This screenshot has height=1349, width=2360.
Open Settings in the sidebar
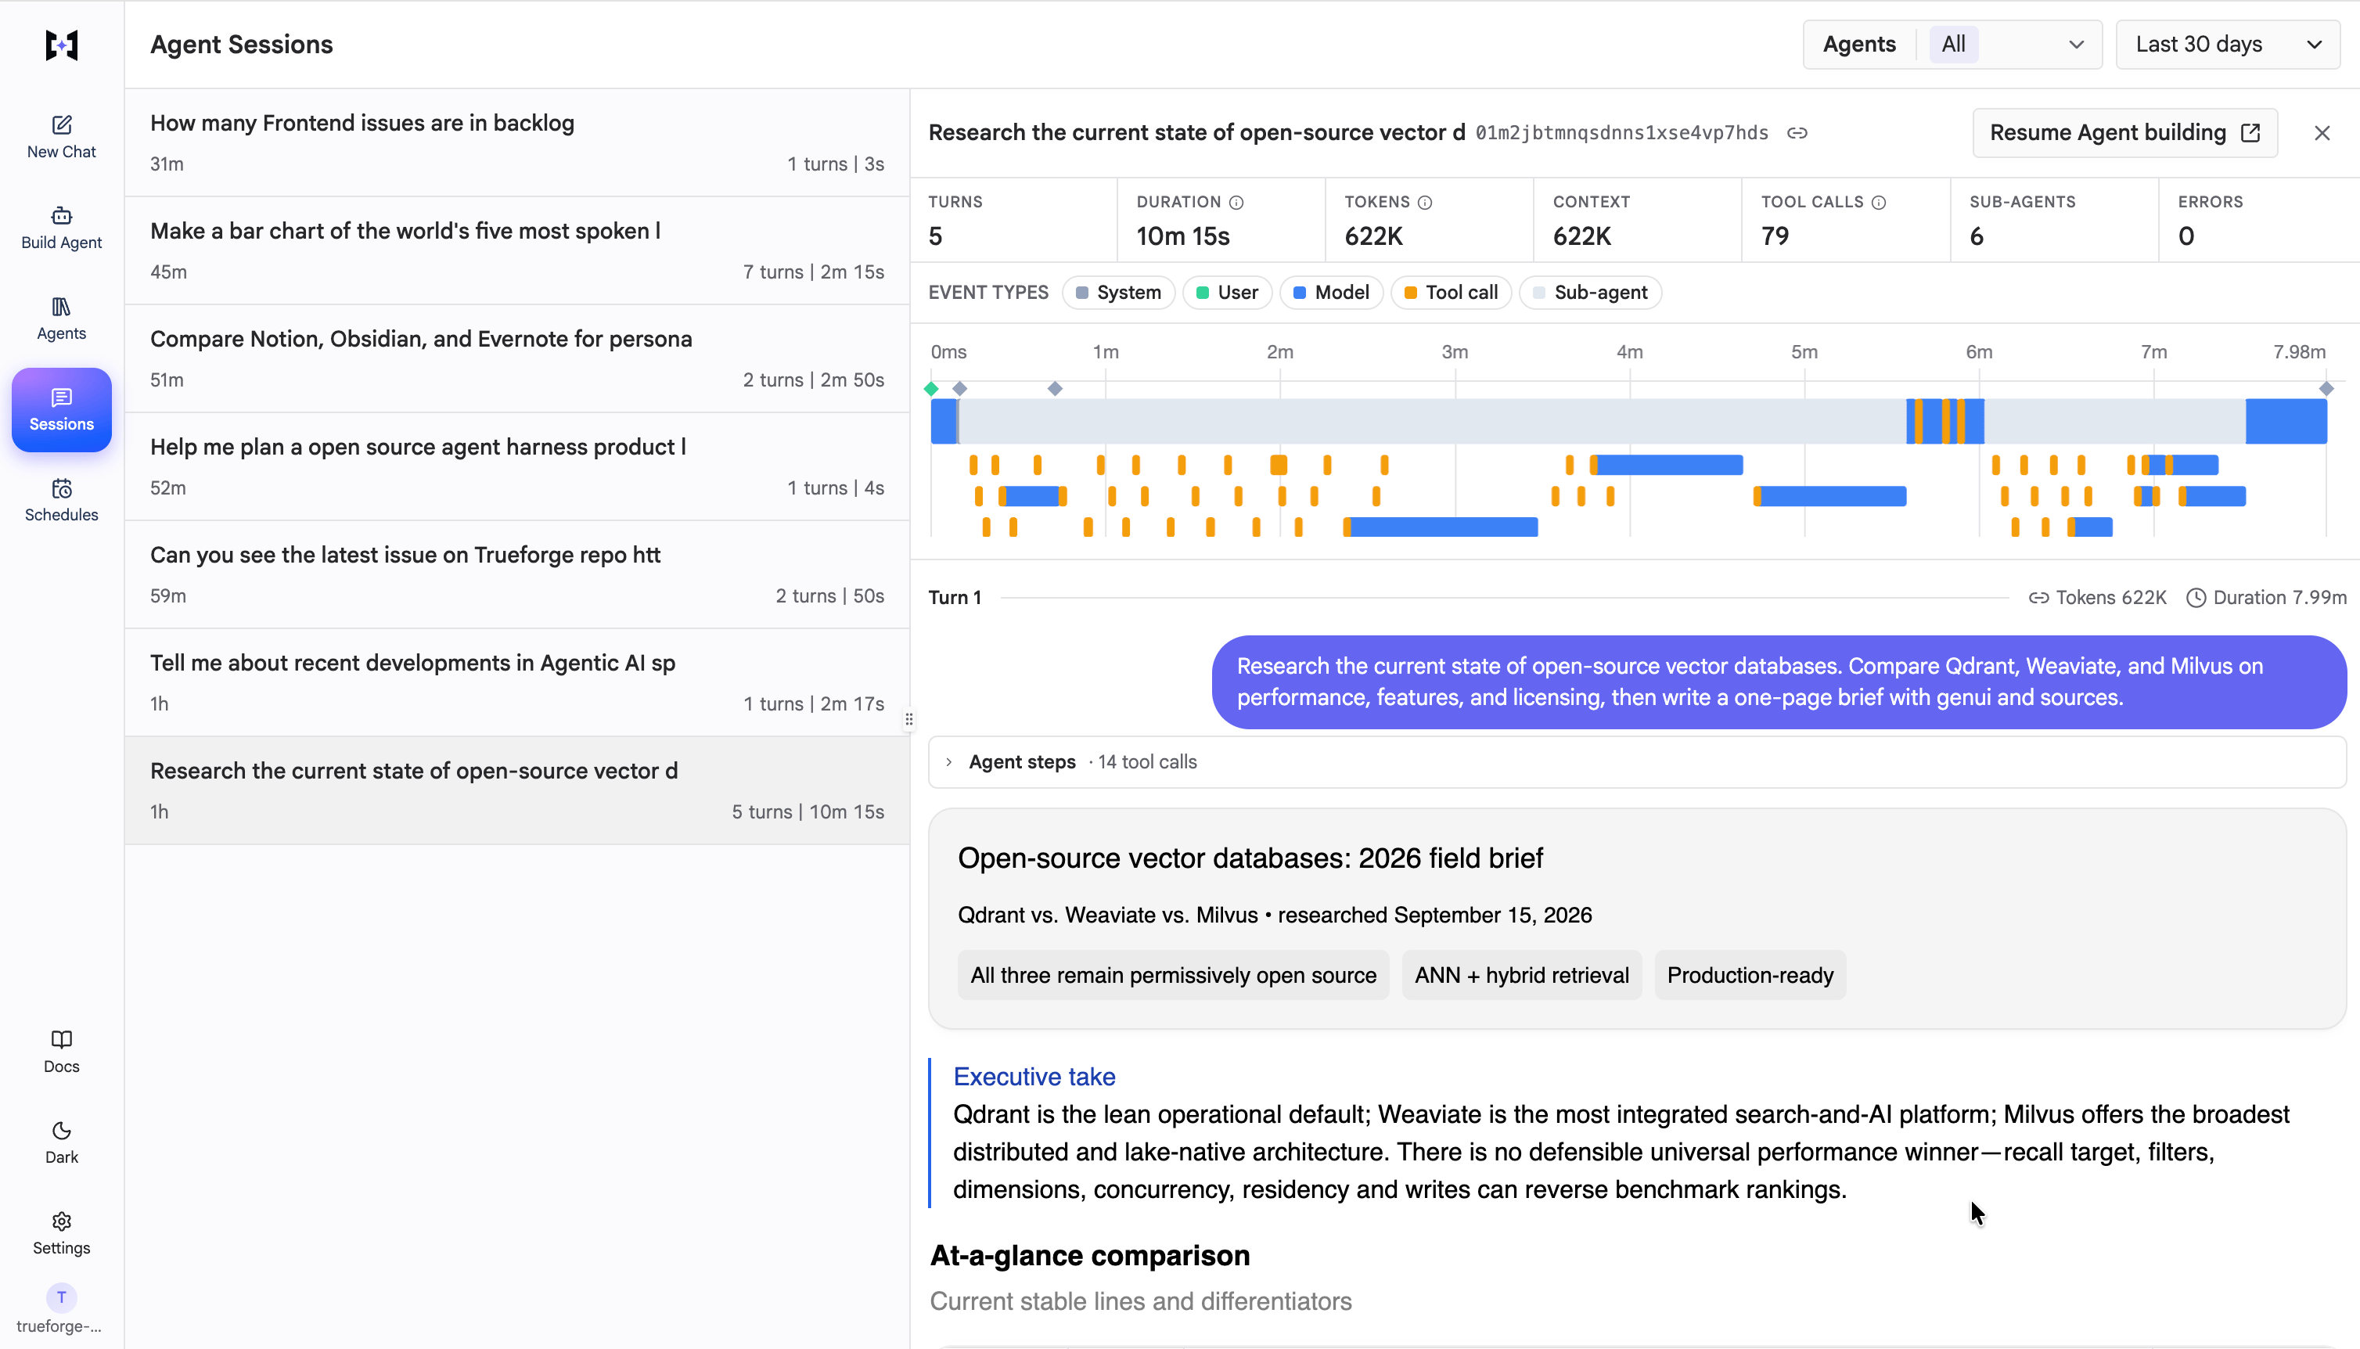[61, 1233]
